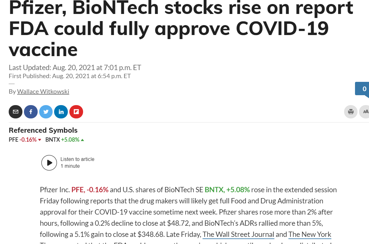Click the PFE ticker in article body
The image size is (369, 244).
click(x=78, y=189)
